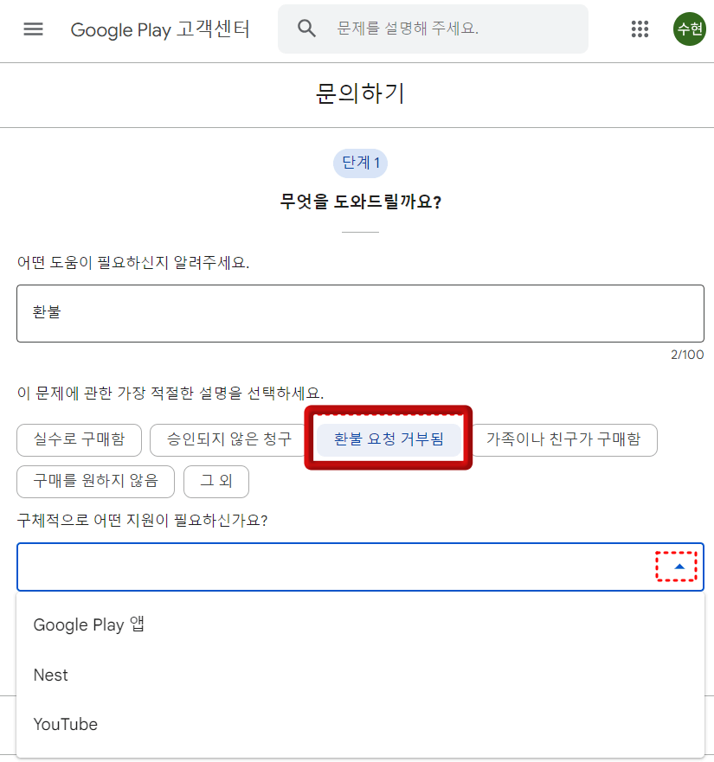Click the search magnifier icon

(x=306, y=29)
